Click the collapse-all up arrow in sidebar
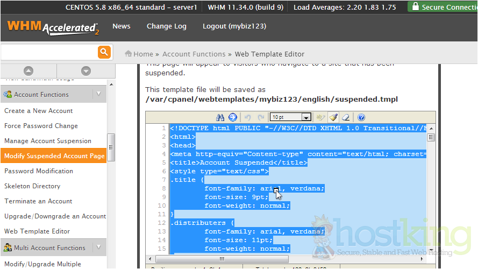 coord(28,70)
